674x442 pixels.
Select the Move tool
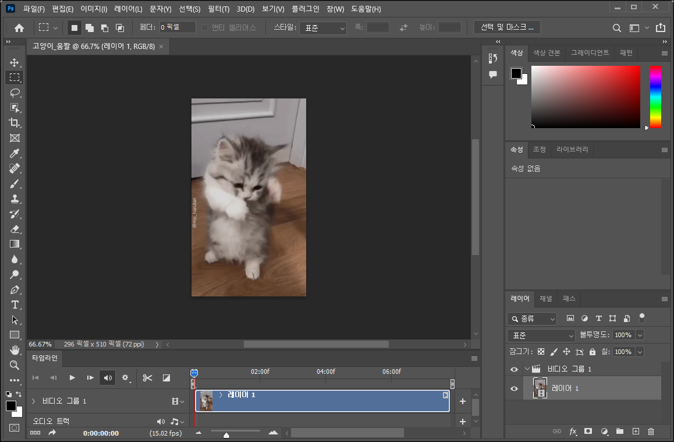click(15, 62)
